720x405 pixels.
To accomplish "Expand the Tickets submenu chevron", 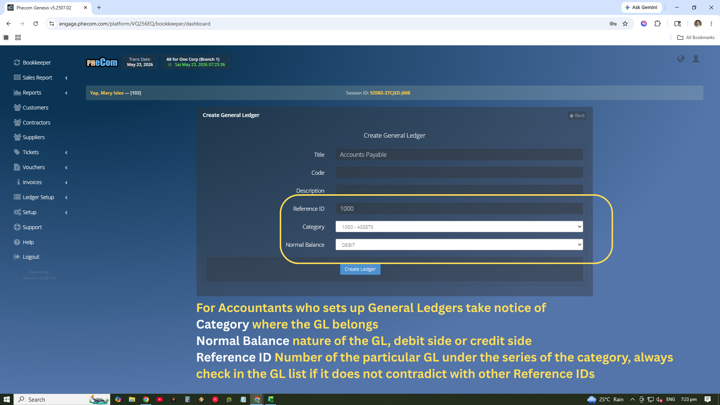I will coord(66,153).
